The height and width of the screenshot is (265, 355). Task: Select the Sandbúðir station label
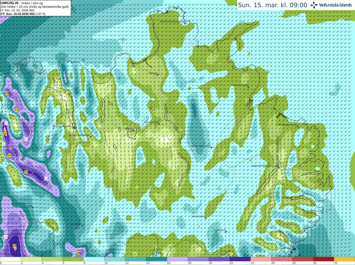pos(76,224)
